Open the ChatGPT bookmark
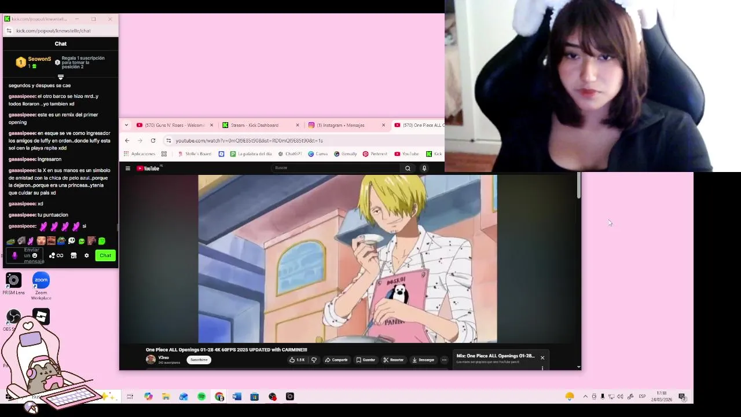The image size is (741, 417). 290,154
